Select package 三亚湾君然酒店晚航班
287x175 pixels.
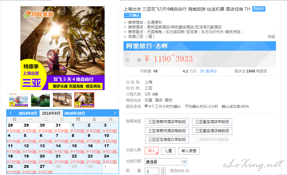pyautogui.click(x=167, y=131)
